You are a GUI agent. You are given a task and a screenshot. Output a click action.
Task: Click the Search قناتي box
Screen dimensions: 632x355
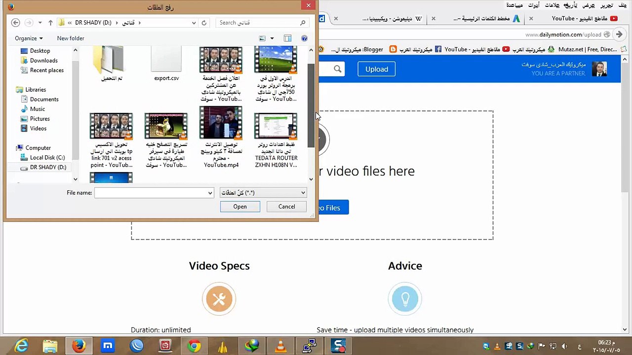(x=262, y=23)
